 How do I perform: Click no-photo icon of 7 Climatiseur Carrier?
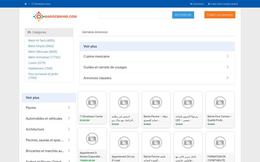click(x=92, y=102)
